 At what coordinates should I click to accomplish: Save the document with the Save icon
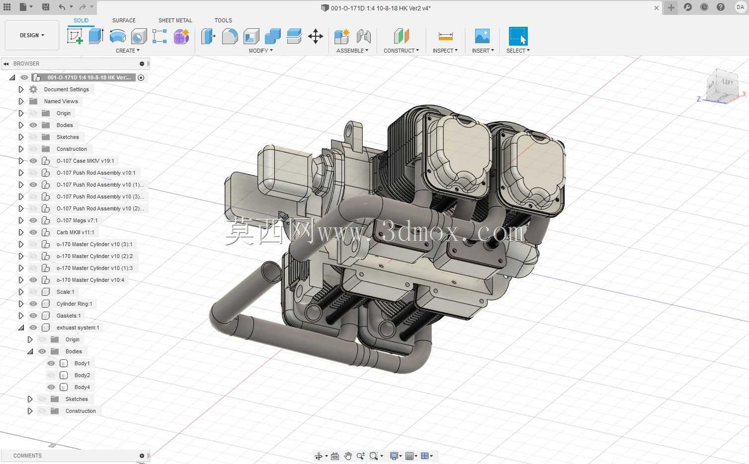coord(45,7)
